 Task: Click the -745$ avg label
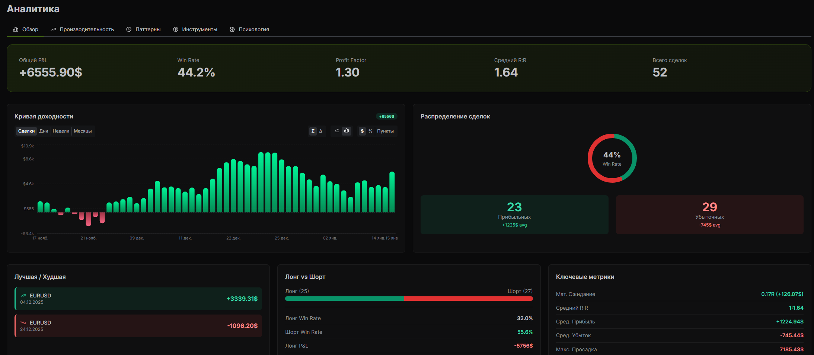709,225
